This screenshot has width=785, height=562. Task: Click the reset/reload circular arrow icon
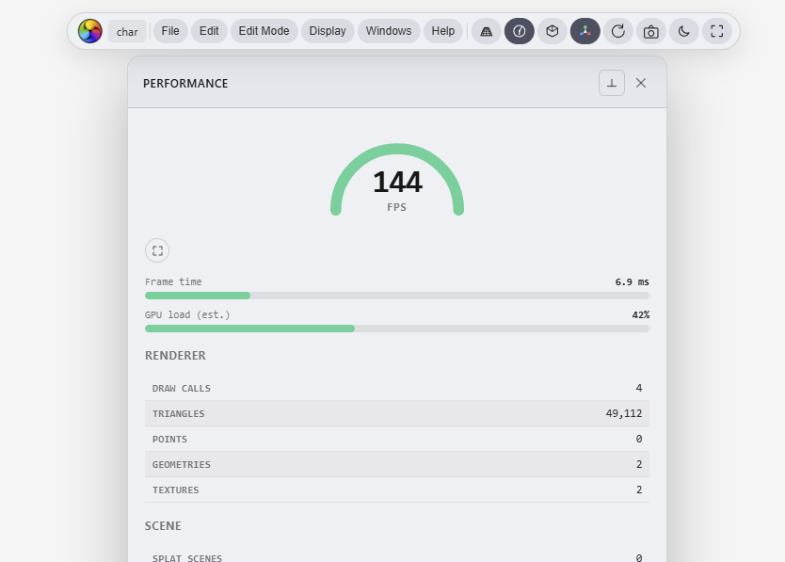pyautogui.click(x=618, y=31)
